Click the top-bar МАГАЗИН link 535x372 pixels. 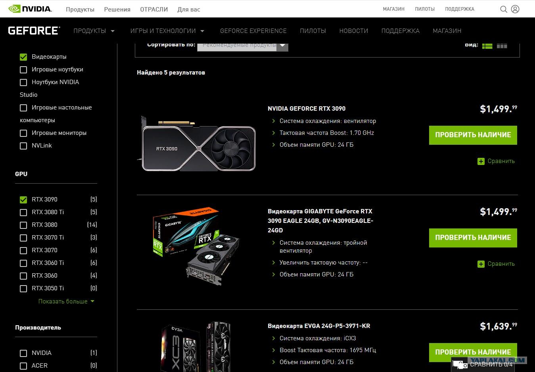click(x=394, y=9)
